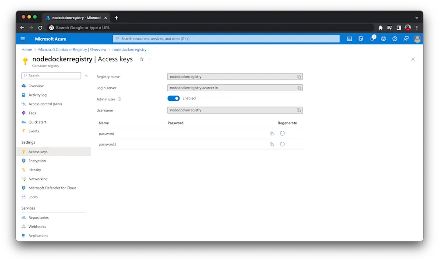
Task: Open the notifications bell panel
Action: (x=372, y=38)
